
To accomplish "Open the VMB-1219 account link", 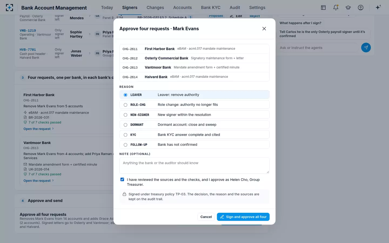I will pos(28,31).
